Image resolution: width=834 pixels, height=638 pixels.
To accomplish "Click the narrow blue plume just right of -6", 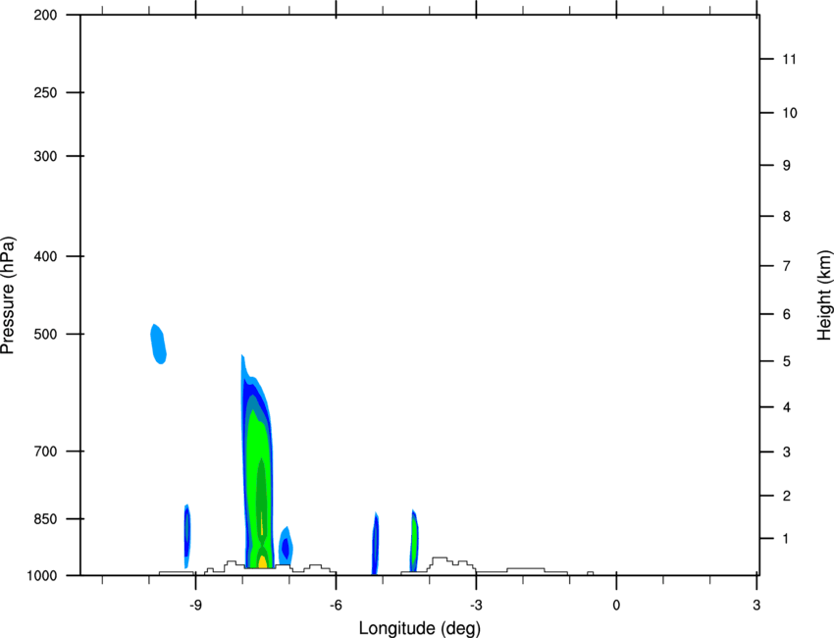I will tap(375, 544).
